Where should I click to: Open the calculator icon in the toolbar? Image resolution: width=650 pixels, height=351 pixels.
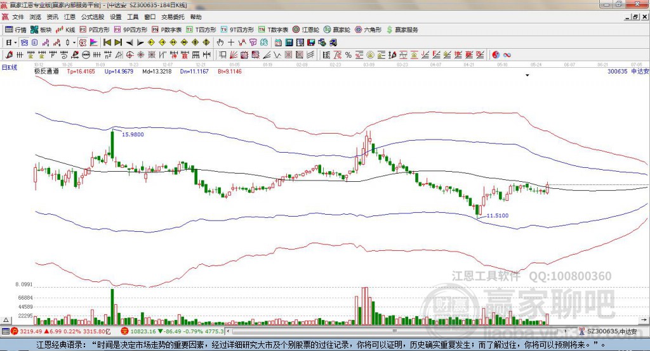[x=289, y=42]
